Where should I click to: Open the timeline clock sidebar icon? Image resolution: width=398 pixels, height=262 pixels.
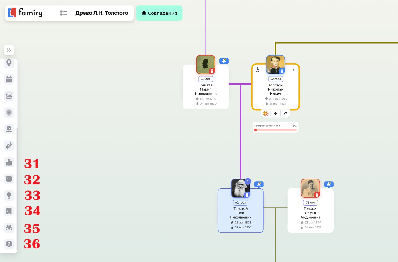(9, 129)
